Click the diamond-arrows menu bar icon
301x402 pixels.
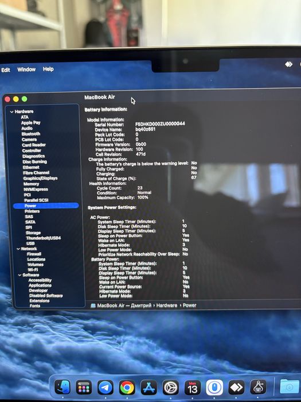[x=289, y=64]
